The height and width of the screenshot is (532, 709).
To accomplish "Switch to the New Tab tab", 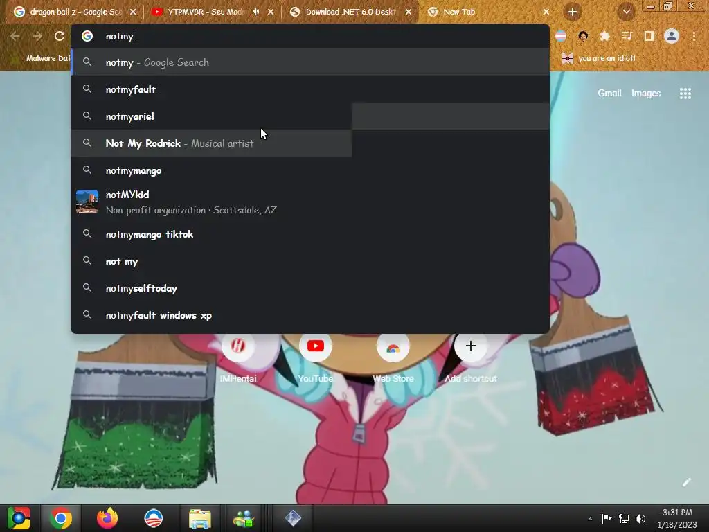I will (x=487, y=12).
